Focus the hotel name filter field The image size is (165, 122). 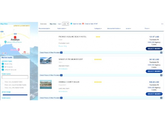click(15, 77)
